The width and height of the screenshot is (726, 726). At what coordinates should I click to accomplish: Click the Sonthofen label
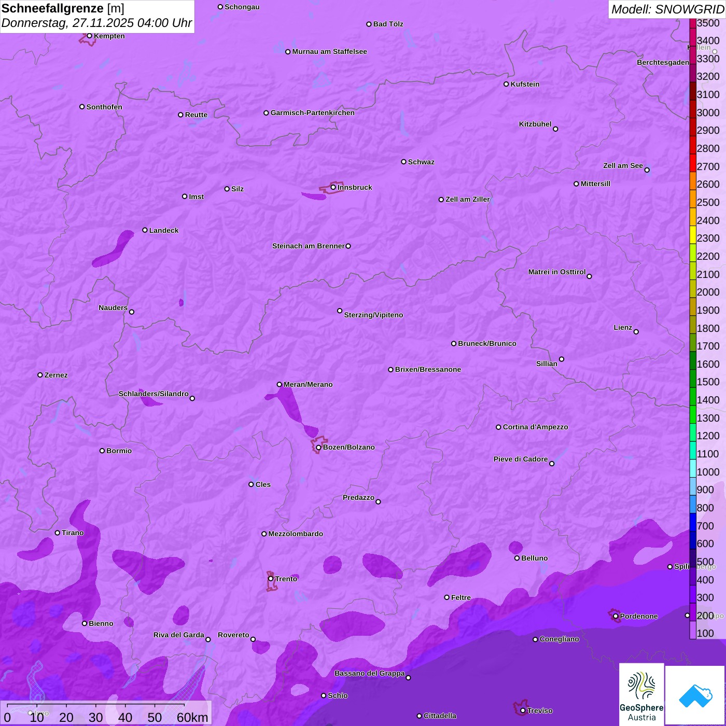point(104,107)
